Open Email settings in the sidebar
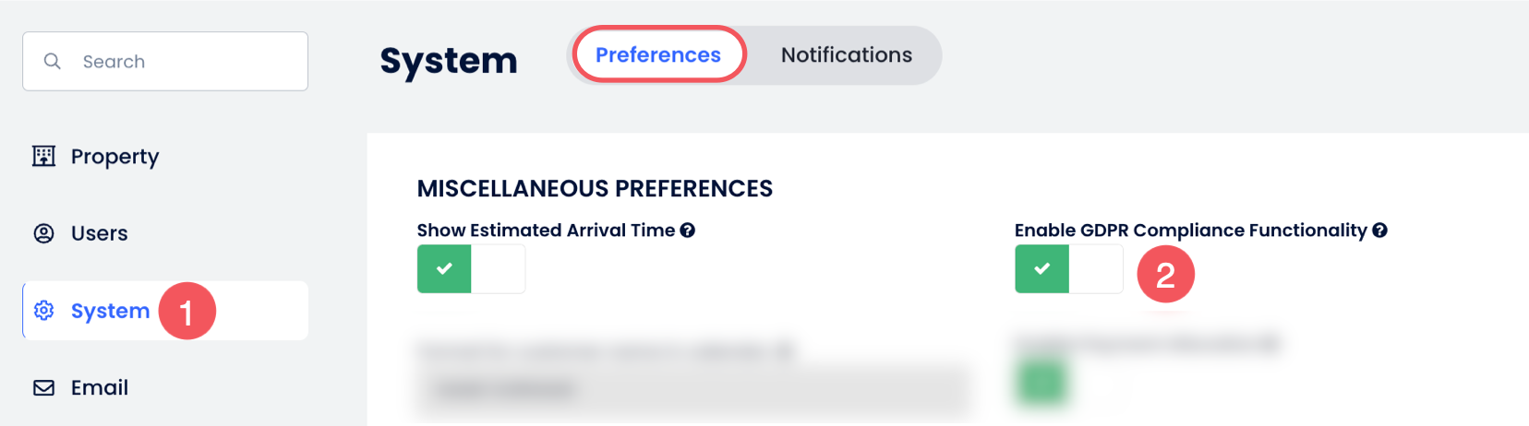The image size is (1529, 426). point(100,387)
